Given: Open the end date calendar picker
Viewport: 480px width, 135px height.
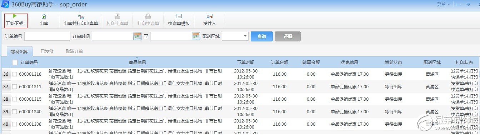Looking at the screenshot, I should 196,36.
